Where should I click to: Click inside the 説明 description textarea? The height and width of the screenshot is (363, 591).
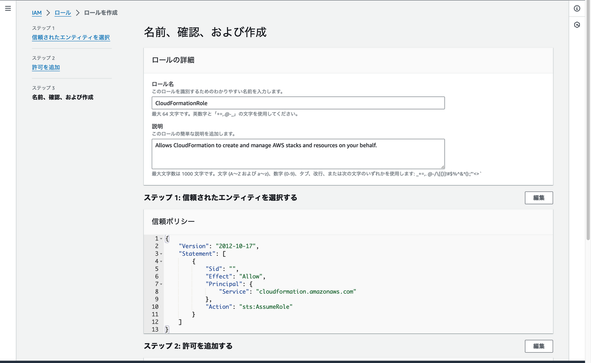298,153
